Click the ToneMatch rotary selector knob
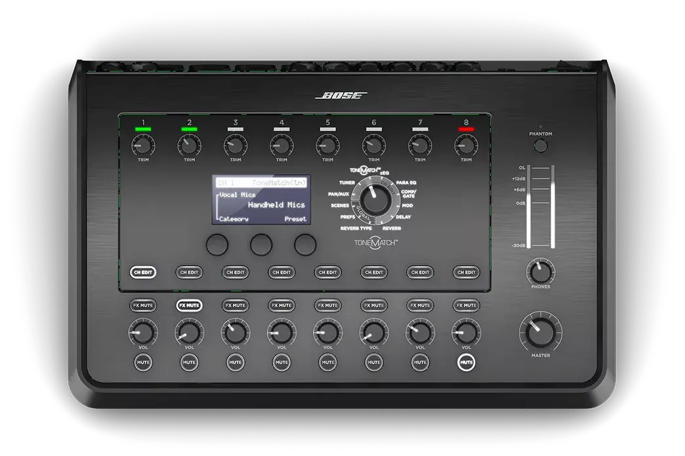This screenshot has height=456, width=685. pos(375,201)
